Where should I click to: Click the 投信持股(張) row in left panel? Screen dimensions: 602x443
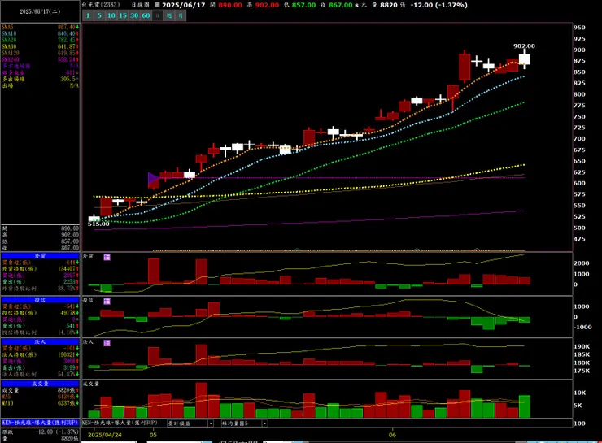pyautogui.click(x=40, y=313)
